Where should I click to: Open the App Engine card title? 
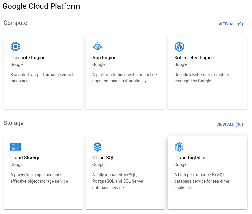coord(104,57)
